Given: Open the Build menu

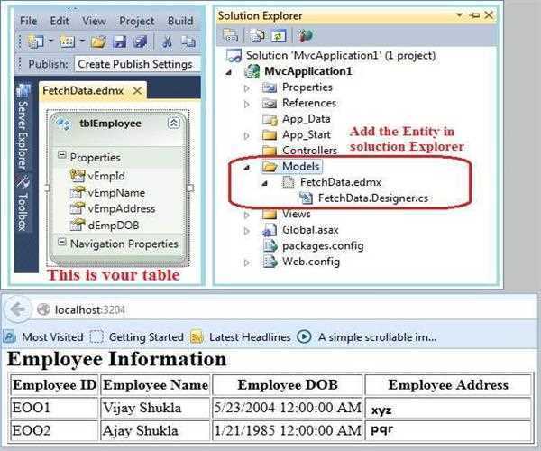Looking at the screenshot, I should click(180, 20).
